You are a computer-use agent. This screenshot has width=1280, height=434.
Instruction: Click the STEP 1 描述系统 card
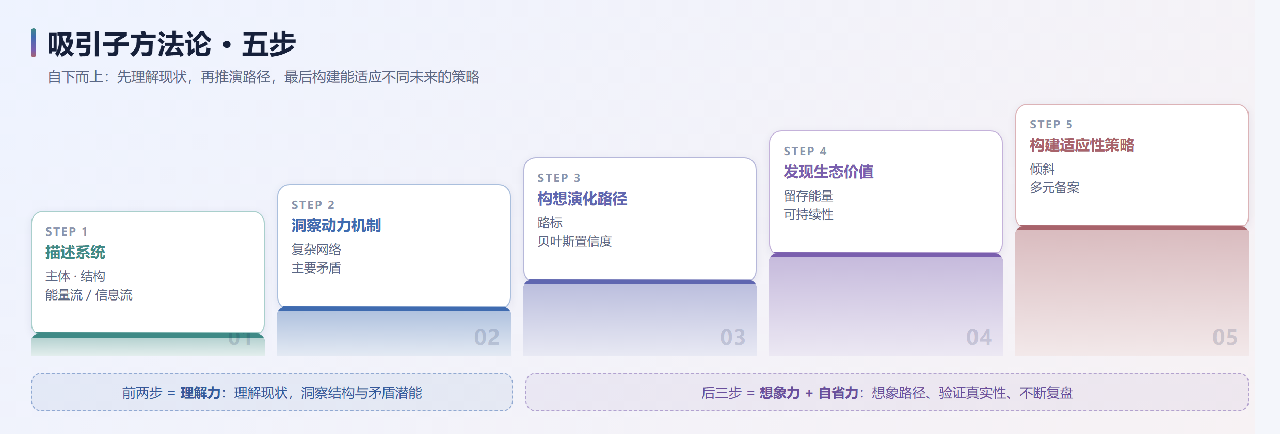(148, 273)
